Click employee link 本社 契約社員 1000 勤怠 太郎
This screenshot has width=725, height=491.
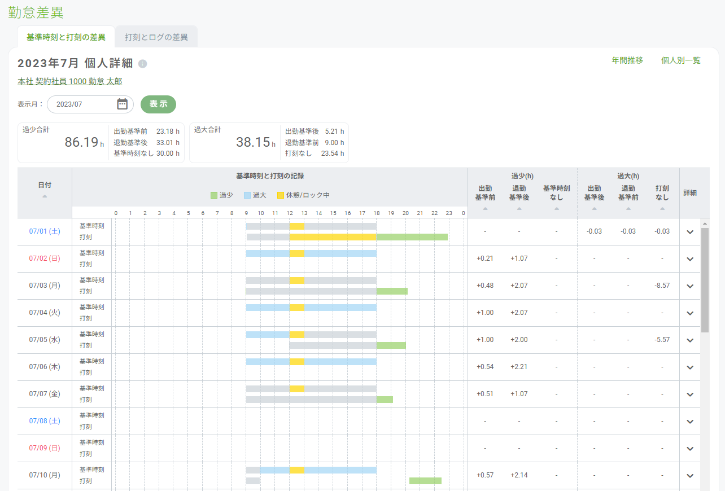point(69,81)
